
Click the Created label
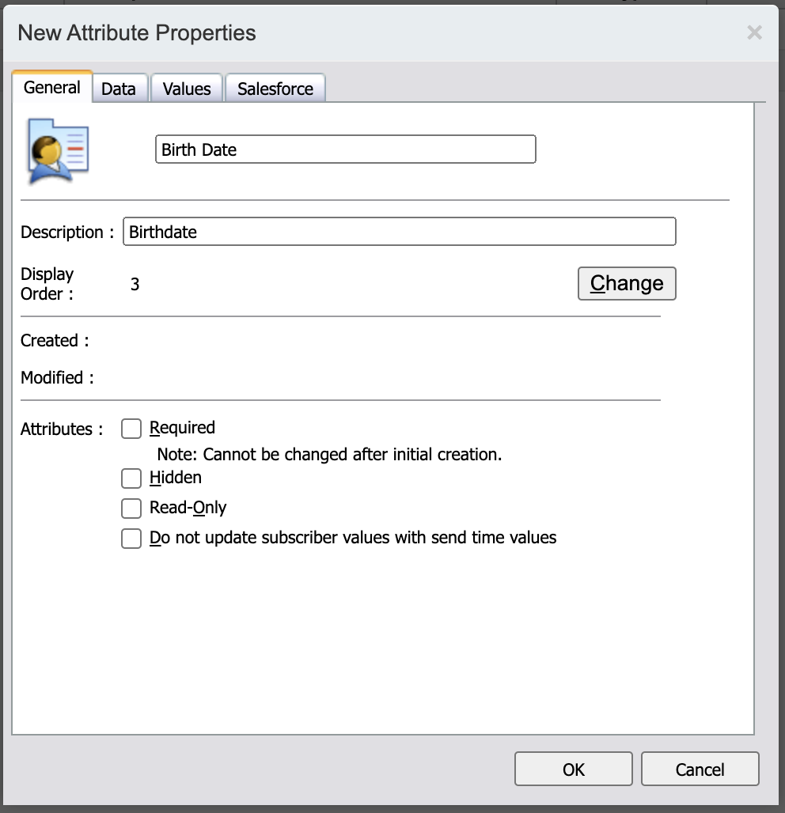point(55,341)
